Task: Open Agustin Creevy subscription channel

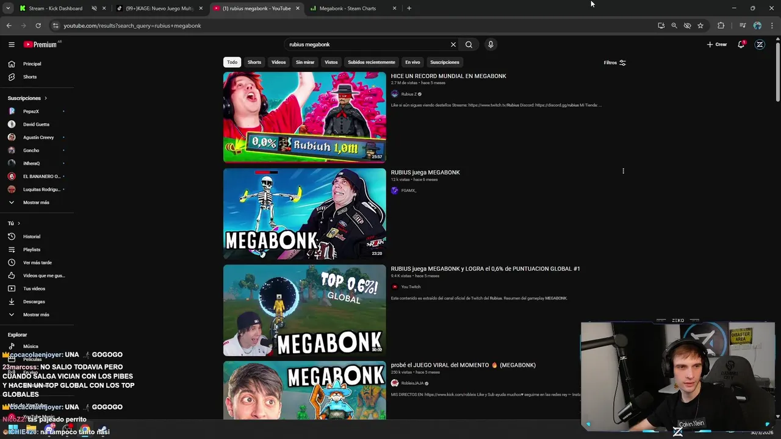Action: coord(37,137)
